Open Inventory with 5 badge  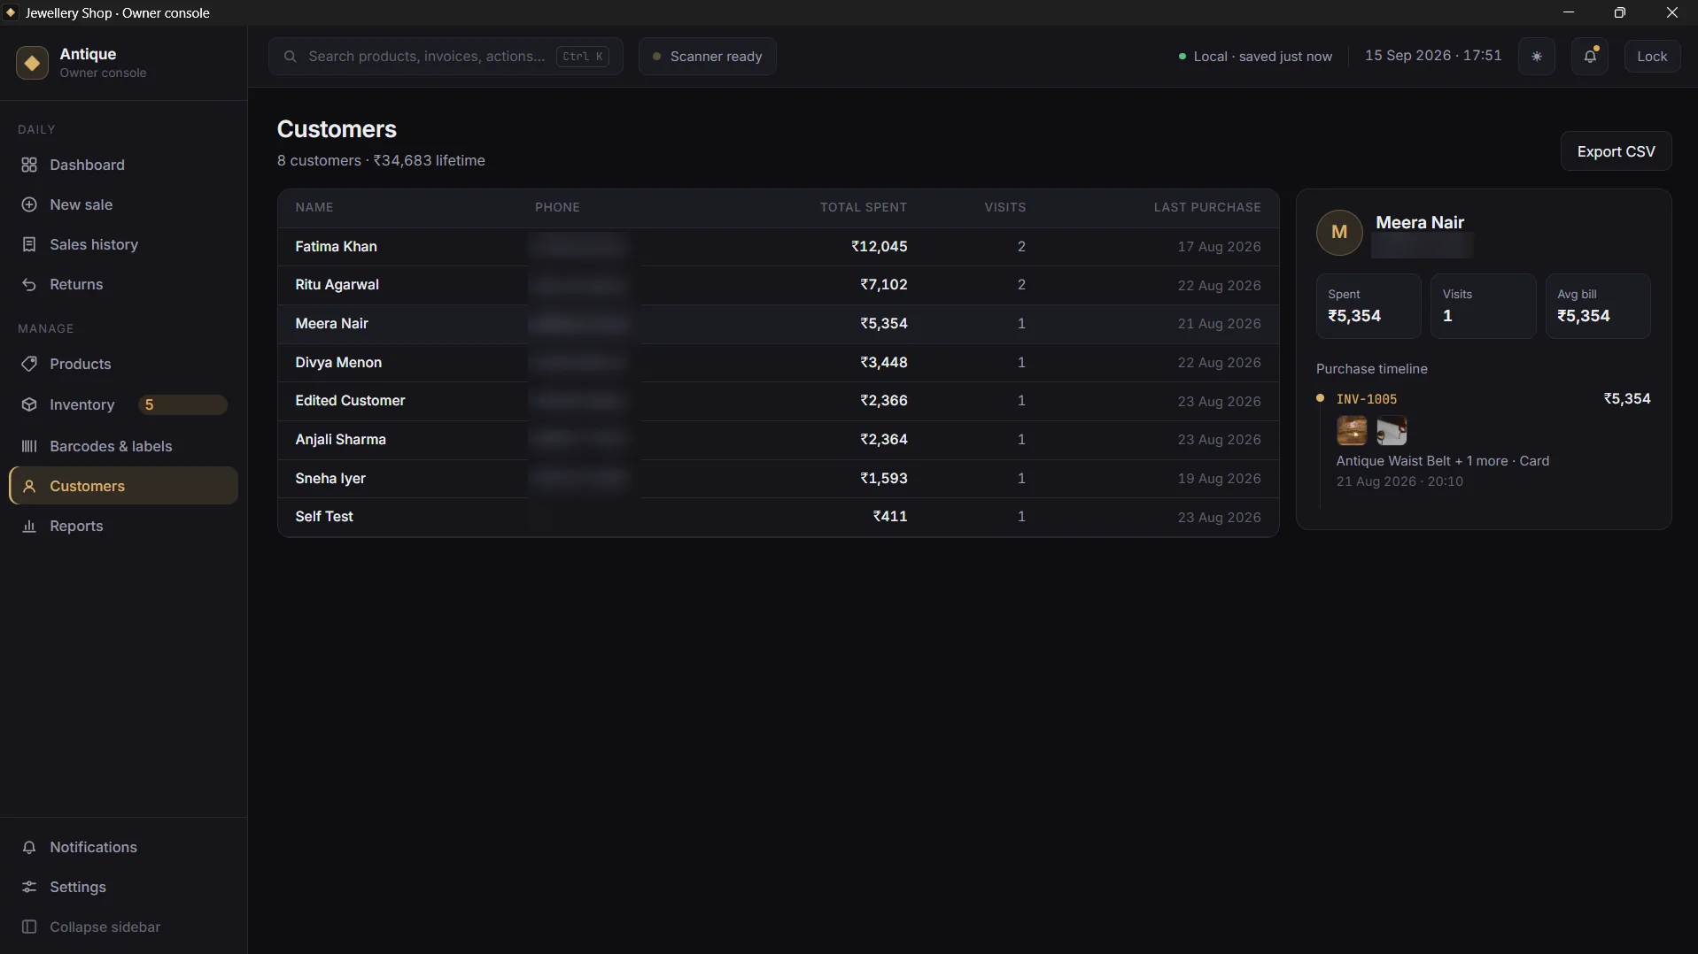(x=123, y=405)
